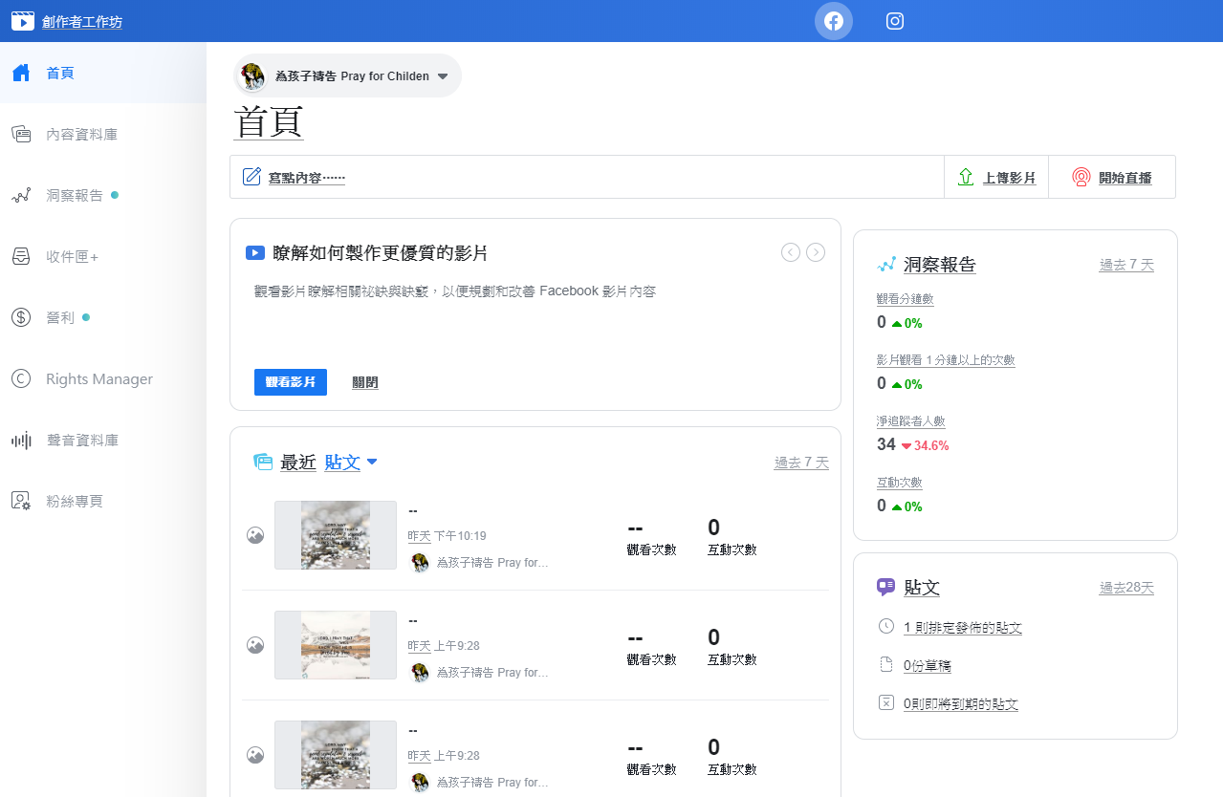1223x797 pixels.
Task: Click the blue 觀看影片 button
Action: tap(291, 382)
